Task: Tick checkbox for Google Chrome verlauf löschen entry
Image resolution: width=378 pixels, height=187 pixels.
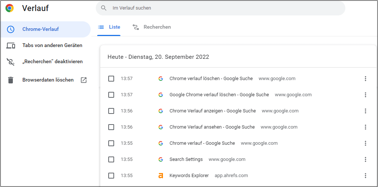Action: [x=111, y=95]
